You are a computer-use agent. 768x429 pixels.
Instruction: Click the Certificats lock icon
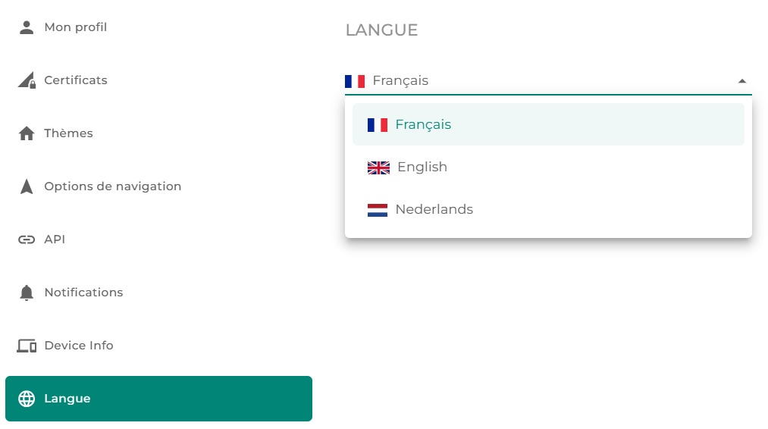pos(27,80)
